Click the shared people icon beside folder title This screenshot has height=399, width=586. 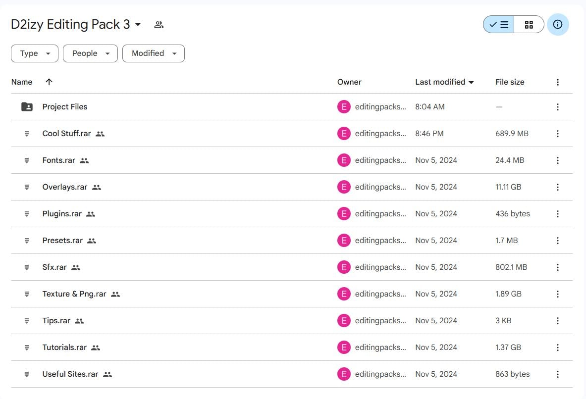(159, 25)
